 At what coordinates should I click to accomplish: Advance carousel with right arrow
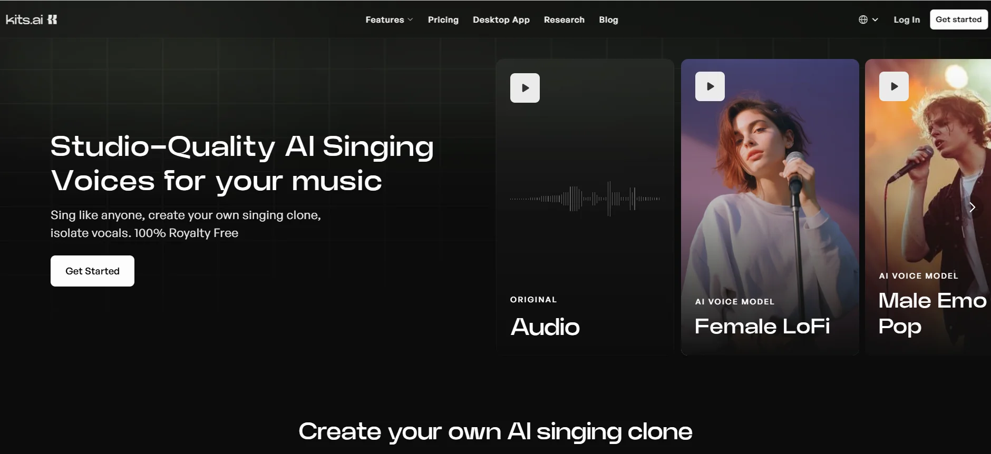972,208
